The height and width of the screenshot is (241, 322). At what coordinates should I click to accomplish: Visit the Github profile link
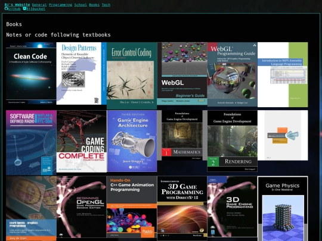[14, 8]
